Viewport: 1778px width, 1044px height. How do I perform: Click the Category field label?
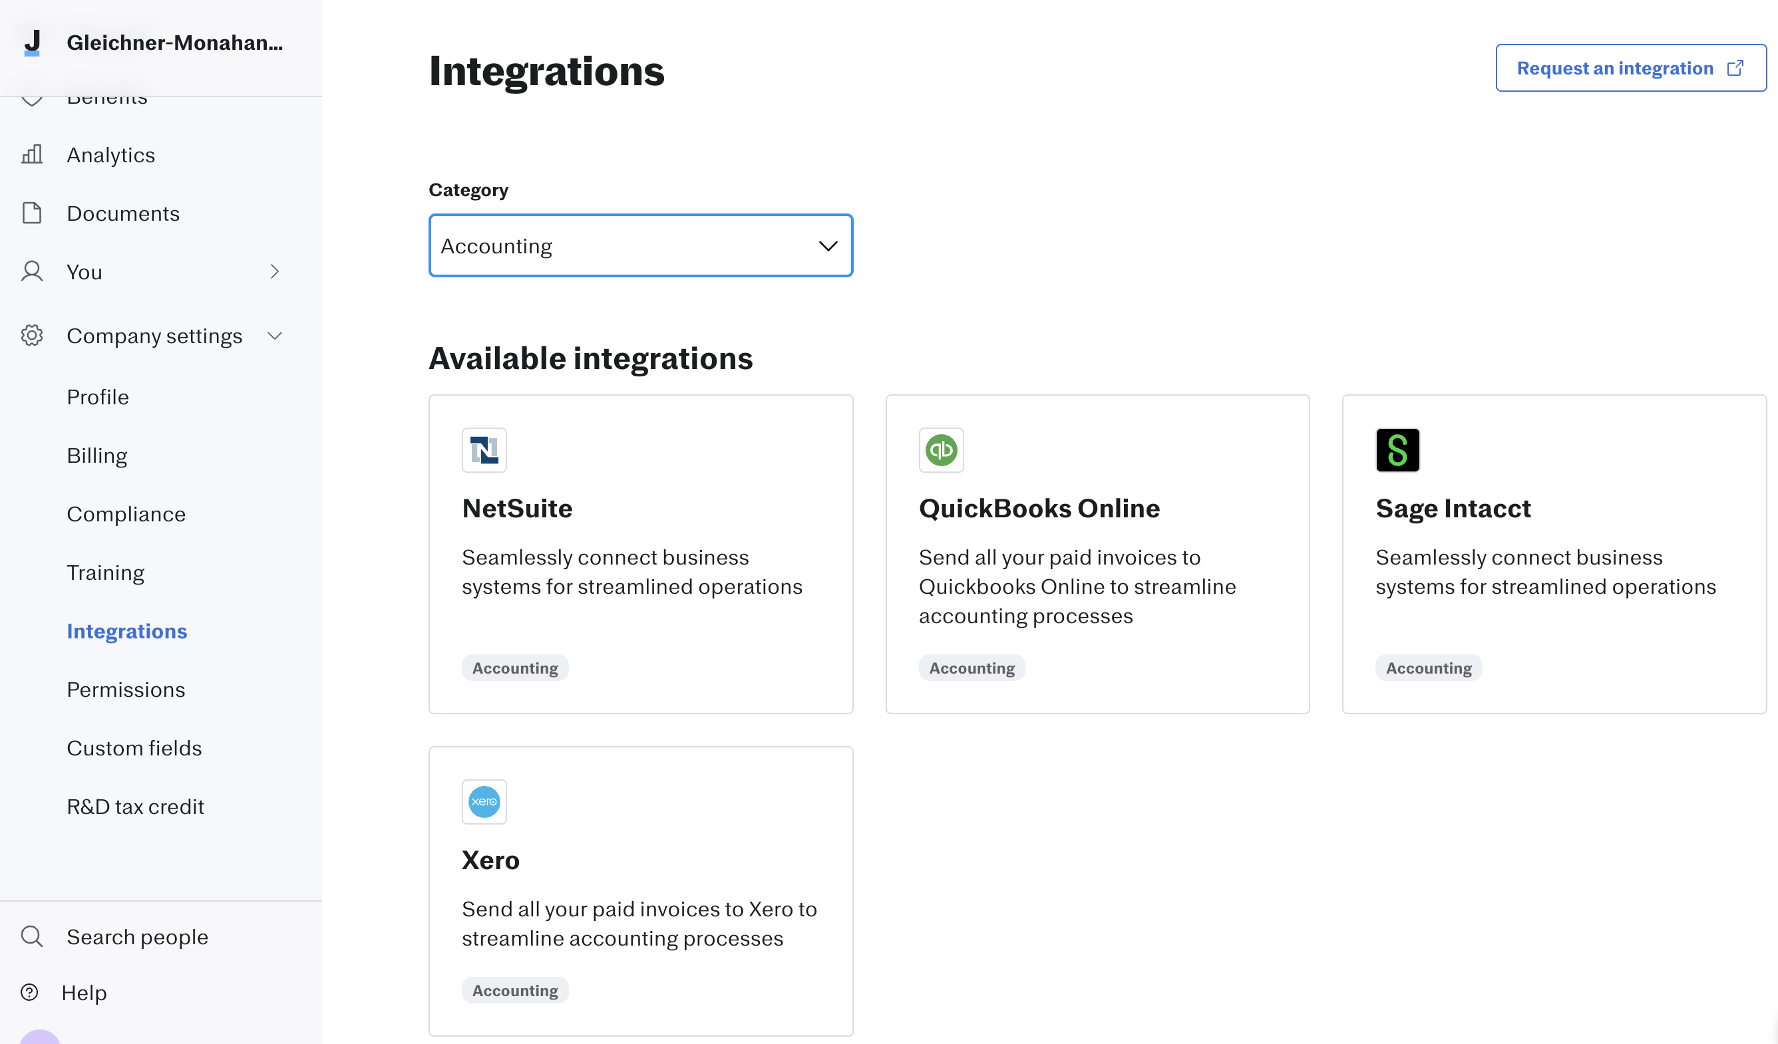click(x=468, y=190)
